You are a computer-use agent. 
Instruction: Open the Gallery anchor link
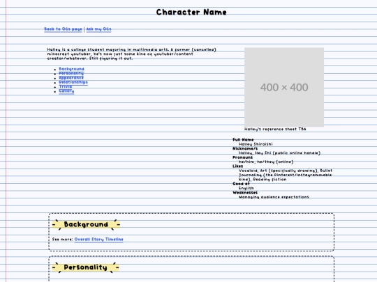click(66, 91)
